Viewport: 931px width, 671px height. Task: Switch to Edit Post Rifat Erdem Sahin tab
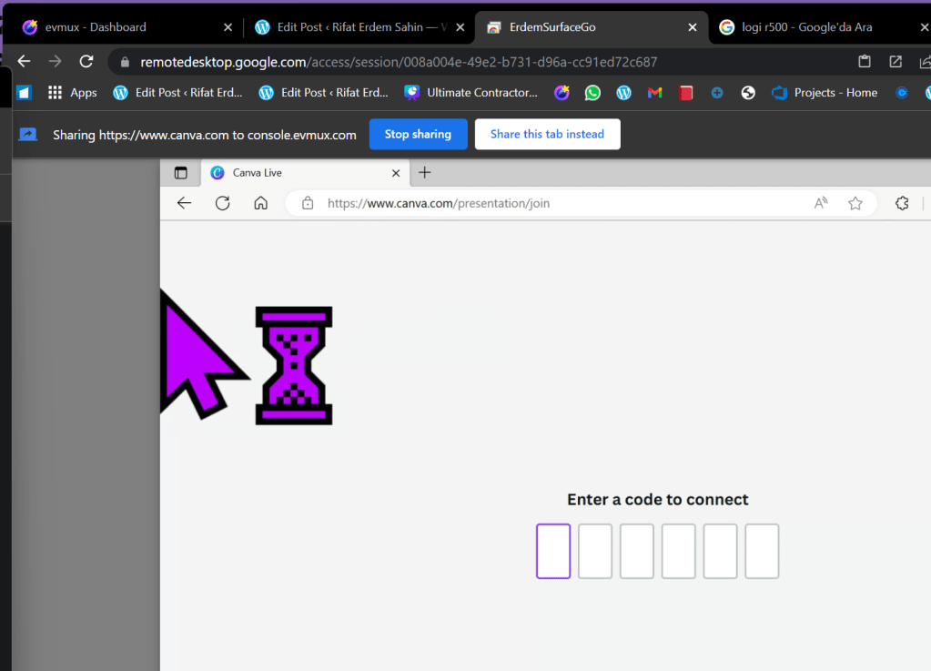pyautogui.click(x=356, y=27)
